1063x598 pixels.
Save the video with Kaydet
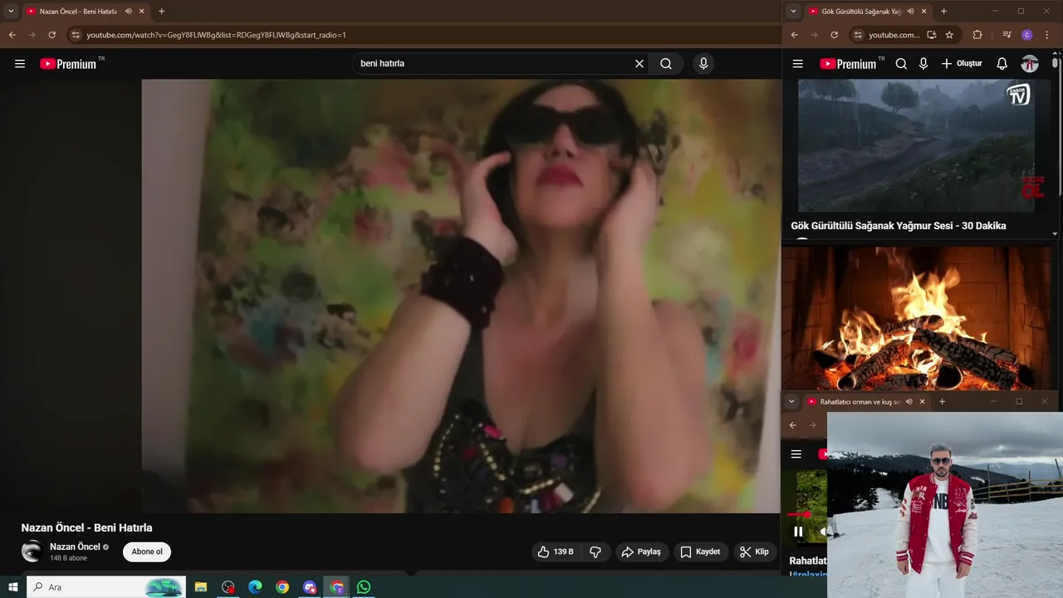point(700,551)
